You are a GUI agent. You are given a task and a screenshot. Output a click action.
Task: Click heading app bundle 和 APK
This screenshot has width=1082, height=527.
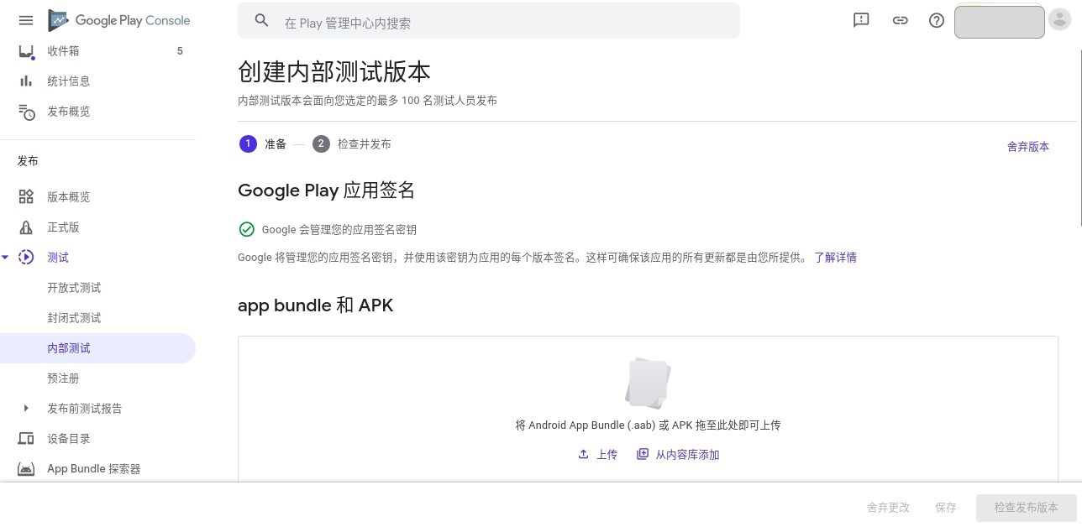[x=316, y=305]
